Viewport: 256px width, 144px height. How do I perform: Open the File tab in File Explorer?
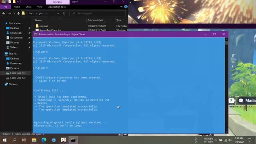5,7
